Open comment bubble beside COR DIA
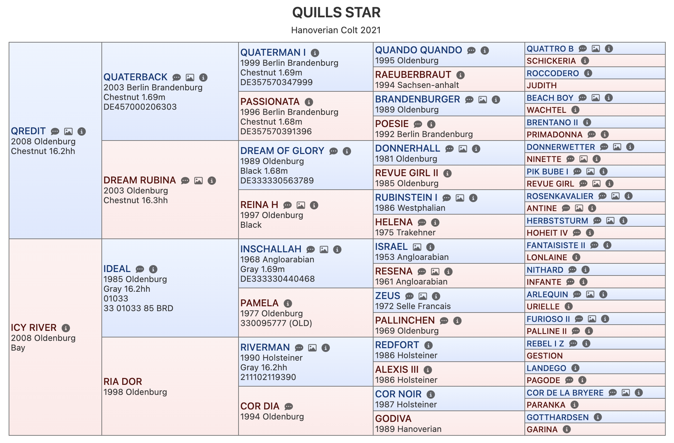The image size is (674, 443). (x=289, y=407)
